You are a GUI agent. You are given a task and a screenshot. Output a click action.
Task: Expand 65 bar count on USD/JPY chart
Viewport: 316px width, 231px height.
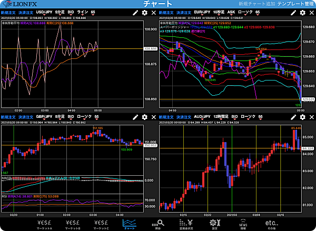tap(93, 13)
